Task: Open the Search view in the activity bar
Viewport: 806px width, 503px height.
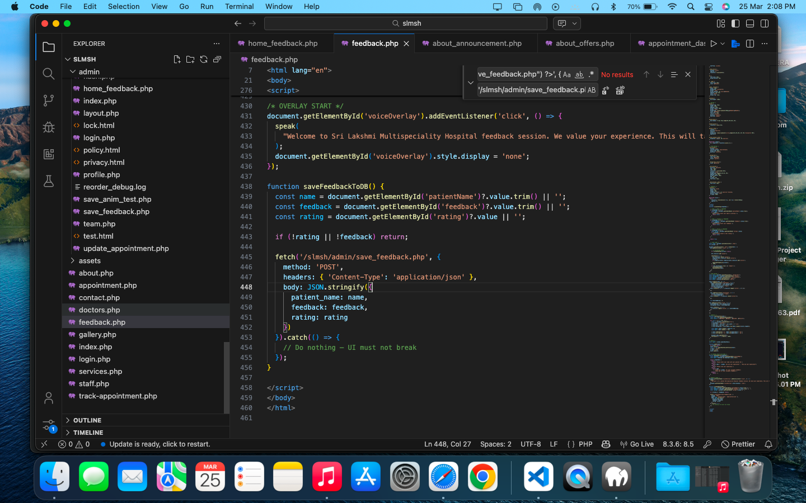Action: pyautogui.click(x=49, y=74)
